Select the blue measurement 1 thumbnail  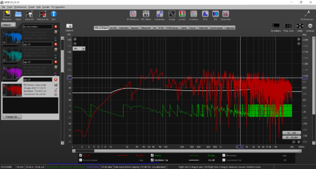tap(11, 39)
